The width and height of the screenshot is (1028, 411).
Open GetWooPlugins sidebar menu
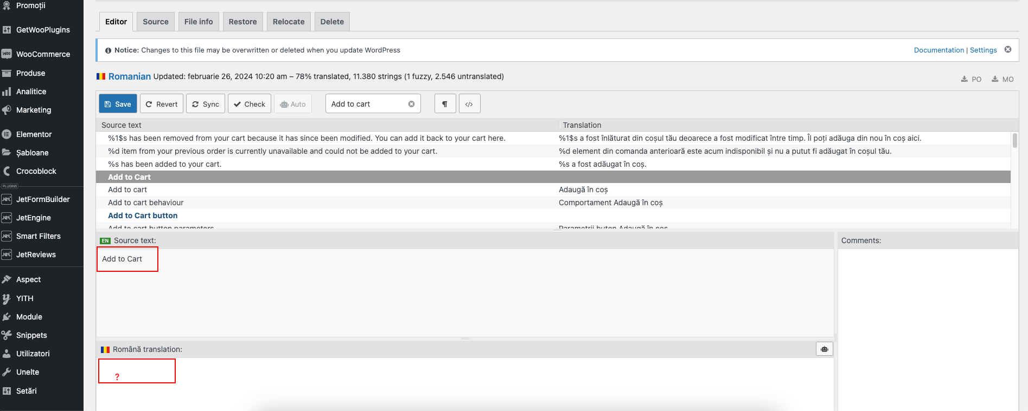(x=42, y=30)
